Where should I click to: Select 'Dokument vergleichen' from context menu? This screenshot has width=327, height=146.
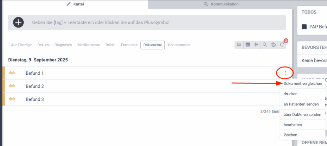click(302, 83)
